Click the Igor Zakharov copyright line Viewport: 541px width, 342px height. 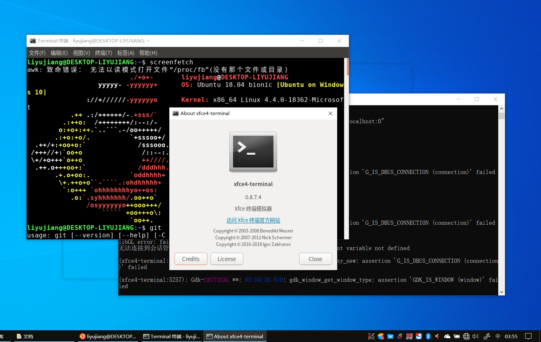pyautogui.click(x=253, y=244)
